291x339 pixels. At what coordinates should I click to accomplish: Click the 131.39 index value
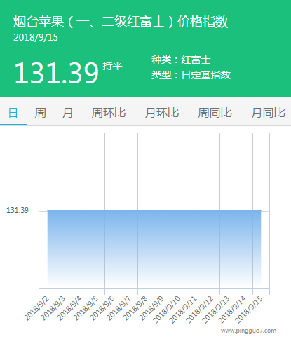pyautogui.click(x=56, y=73)
